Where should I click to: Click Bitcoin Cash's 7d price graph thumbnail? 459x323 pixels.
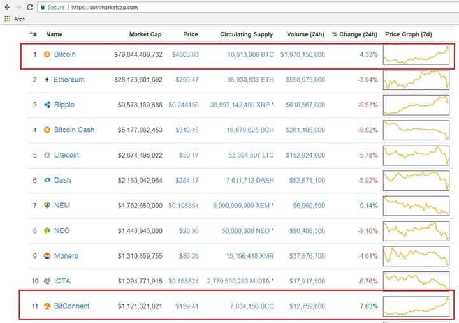click(416, 130)
